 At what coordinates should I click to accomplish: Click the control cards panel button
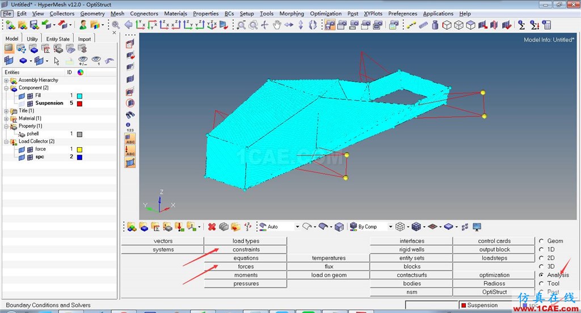494,241
